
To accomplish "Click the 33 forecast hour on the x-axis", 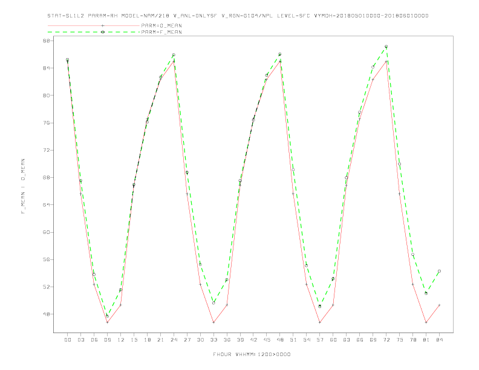I will 213,340.
